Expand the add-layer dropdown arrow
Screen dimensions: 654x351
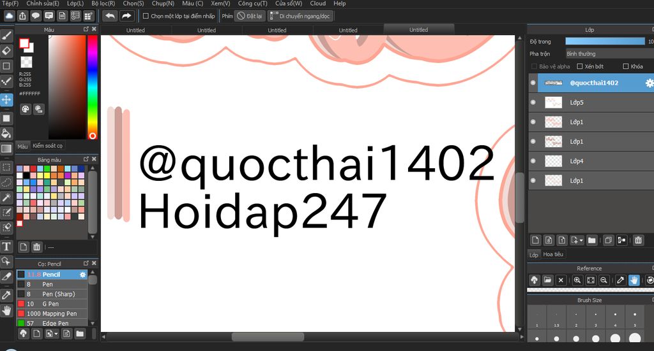581,240
